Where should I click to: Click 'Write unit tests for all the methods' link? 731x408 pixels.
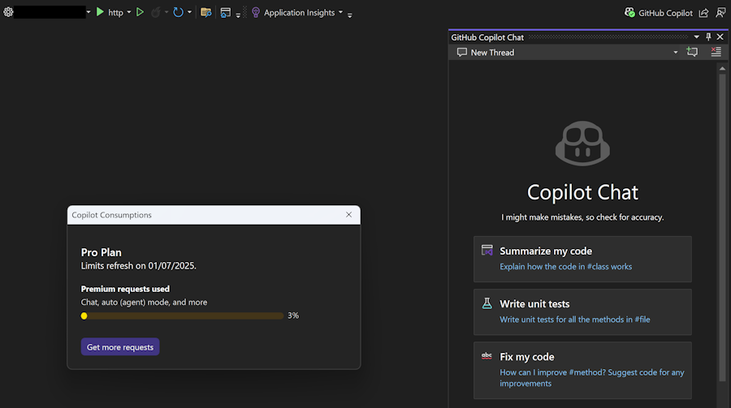click(x=575, y=320)
